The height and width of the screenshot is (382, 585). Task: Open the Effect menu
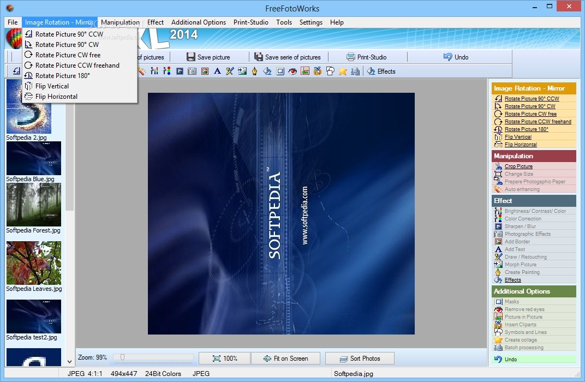(x=155, y=22)
